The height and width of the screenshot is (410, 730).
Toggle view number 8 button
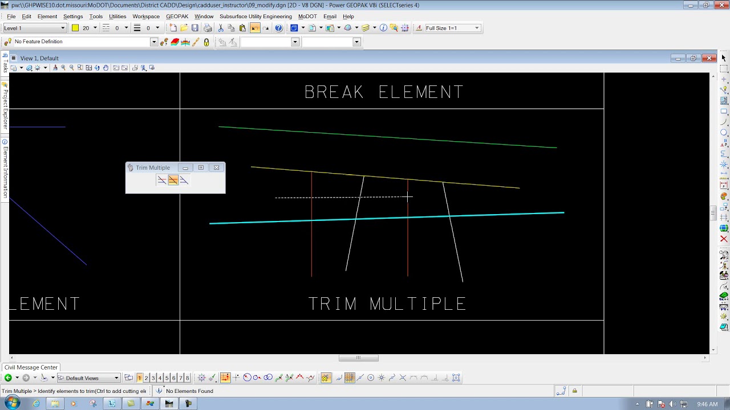pyautogui.click(x=187, y=378)
